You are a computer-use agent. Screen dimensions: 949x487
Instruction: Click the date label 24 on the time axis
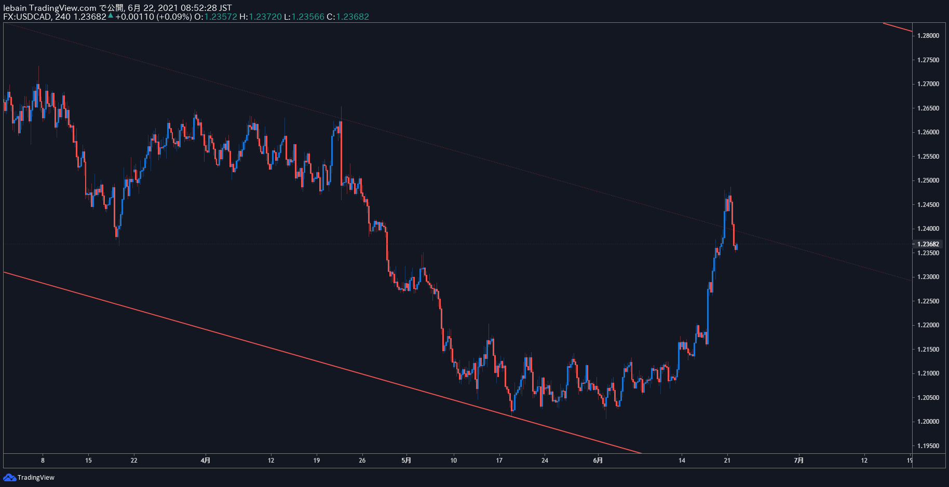coord(545,461)
